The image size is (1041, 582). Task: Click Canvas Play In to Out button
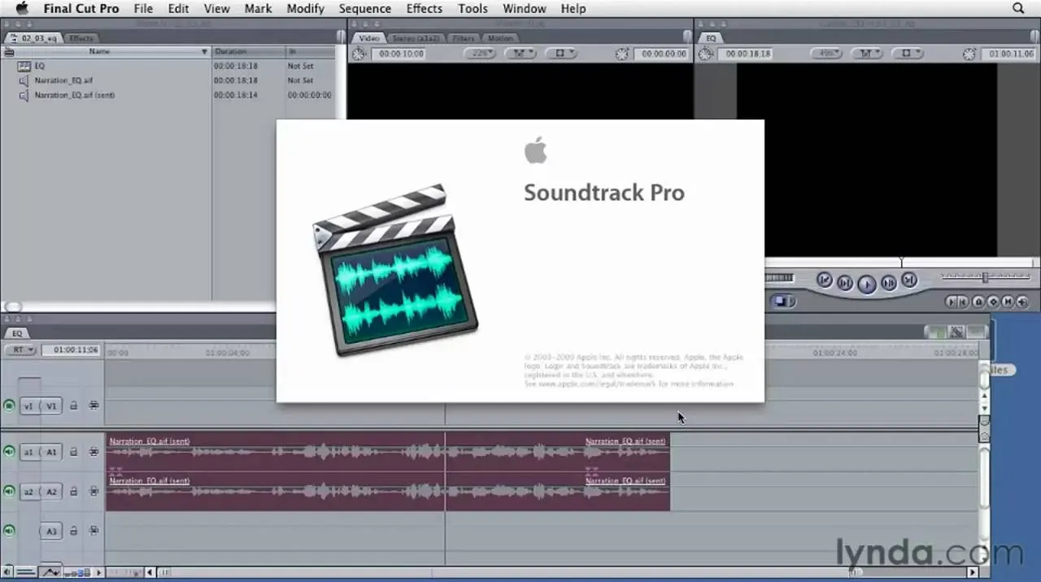845,283
